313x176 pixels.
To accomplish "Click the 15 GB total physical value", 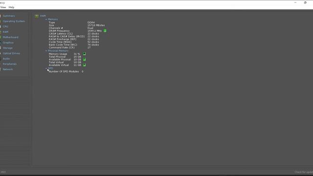I will point(77,57).
